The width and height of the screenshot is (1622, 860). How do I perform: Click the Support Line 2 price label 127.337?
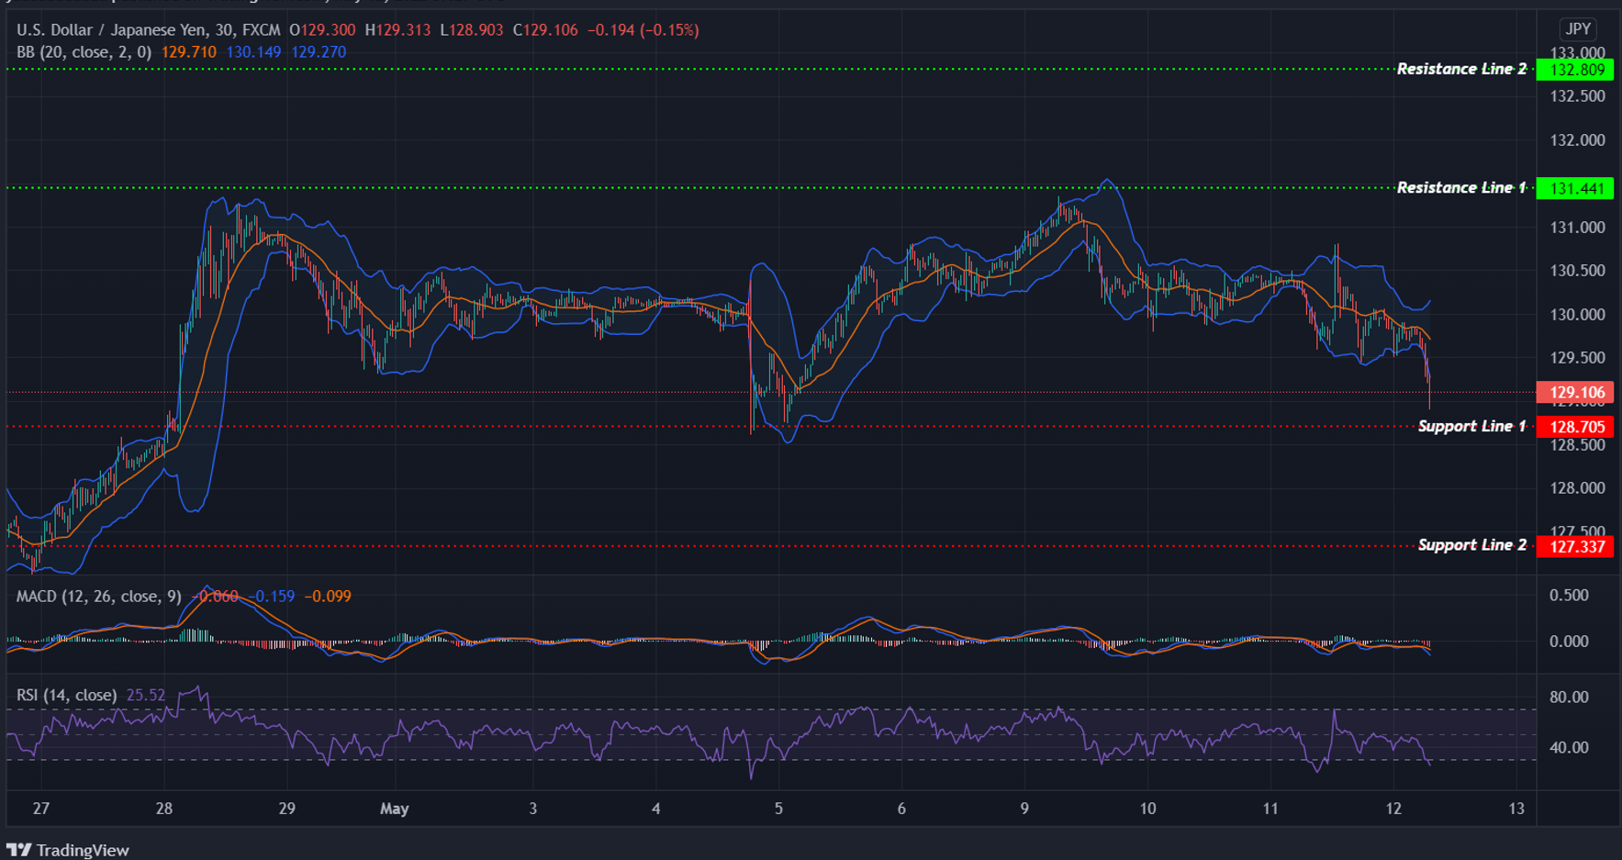(x=1573, y=545)
